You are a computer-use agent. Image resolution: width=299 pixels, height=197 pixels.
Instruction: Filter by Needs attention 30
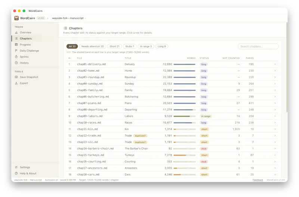click(92, 46)
